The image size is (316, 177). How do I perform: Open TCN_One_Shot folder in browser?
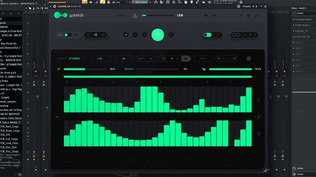[x=8, y=147]
